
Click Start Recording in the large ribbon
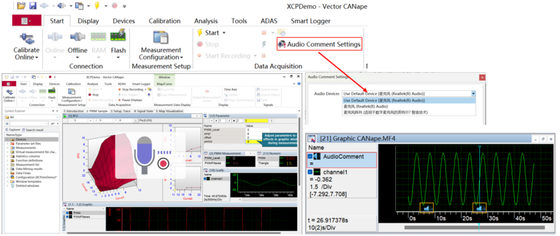click(224, 56)
